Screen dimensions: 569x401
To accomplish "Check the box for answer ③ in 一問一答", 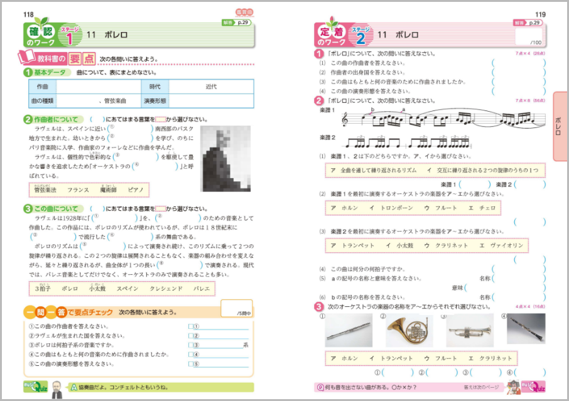I will click(190, 345).
